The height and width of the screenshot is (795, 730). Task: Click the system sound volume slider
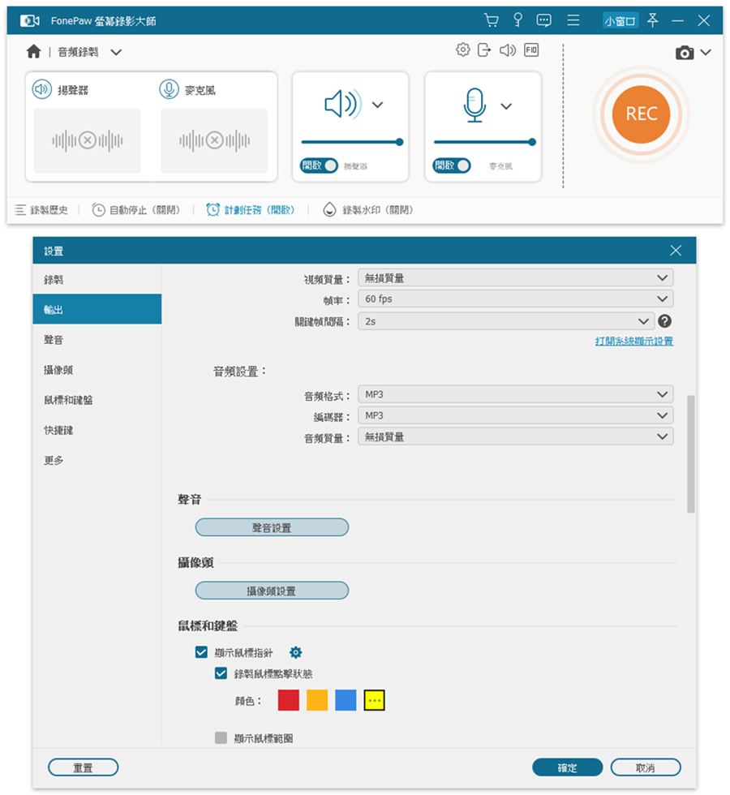(352, 142)
